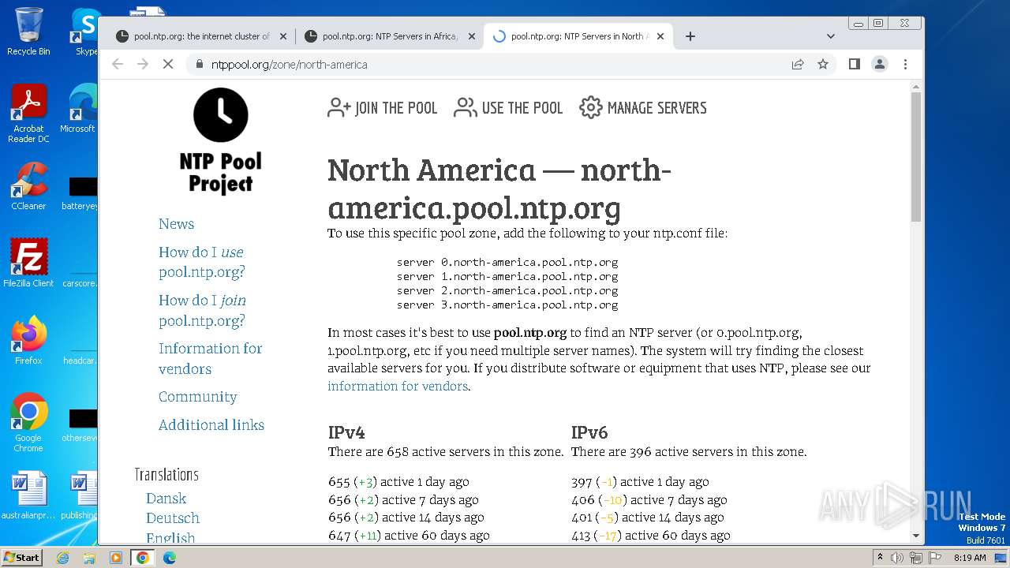Switch language to Dansk

click(166, 499)
